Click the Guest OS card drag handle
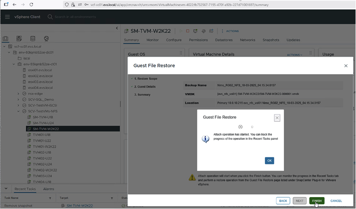 coord(181,53)
